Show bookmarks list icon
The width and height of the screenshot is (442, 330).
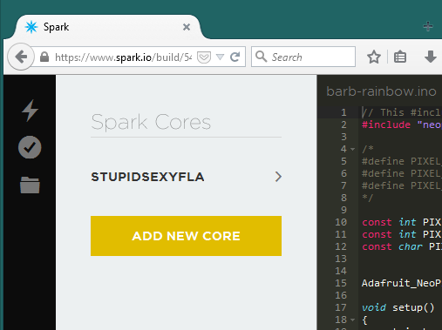click(x=400, y=57)
